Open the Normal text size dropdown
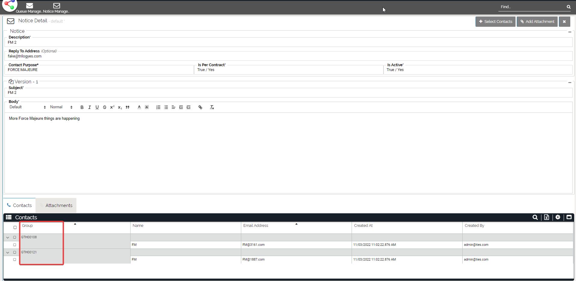This screenshot has width=576, height=281. (x=61, y=107)
